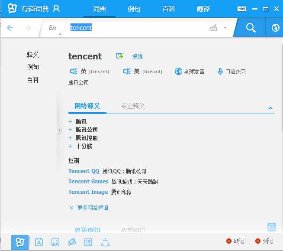Screen dimensions: 283x251
Task: Play the American pronunciation speaker
Action: 127,72
